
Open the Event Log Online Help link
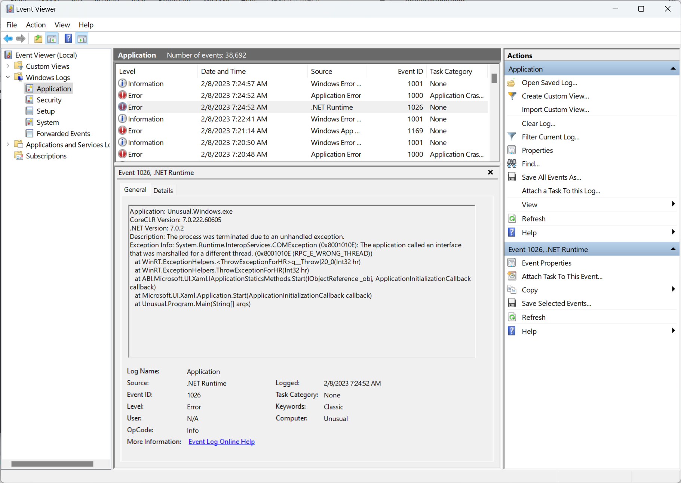(221, 442)
